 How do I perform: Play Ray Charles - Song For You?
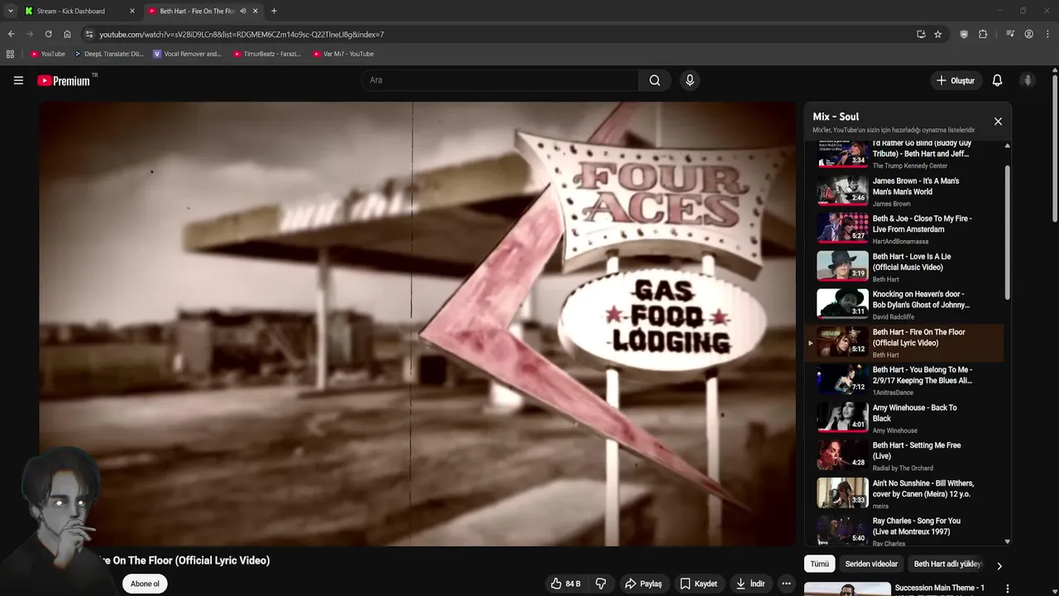coord(905,531)
